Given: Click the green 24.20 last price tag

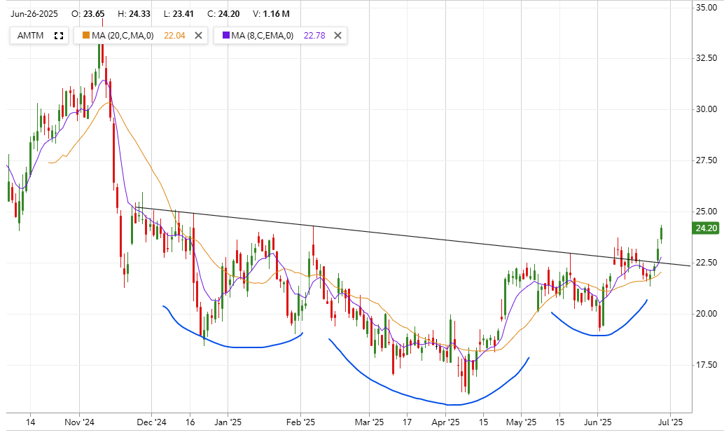Looking at the screenshot, I should (x=706, y=228).
